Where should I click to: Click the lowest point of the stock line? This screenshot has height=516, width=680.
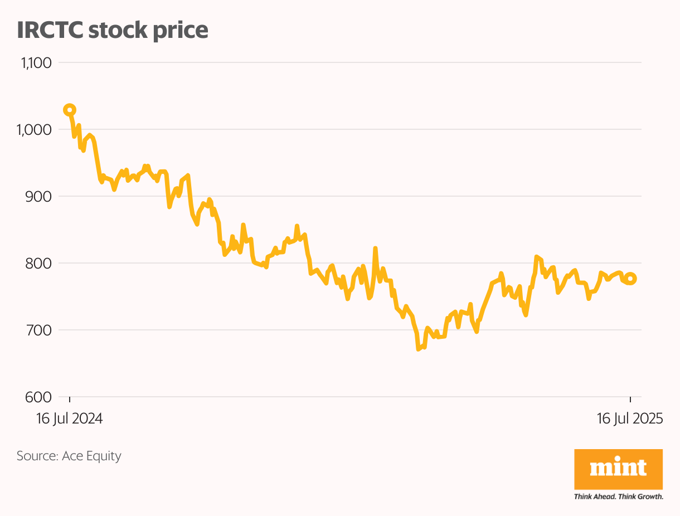(418, 349)
